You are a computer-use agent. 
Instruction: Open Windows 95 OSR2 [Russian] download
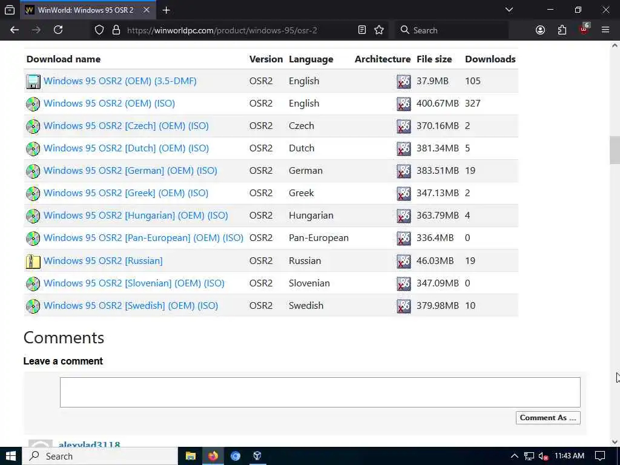point(103,261)
